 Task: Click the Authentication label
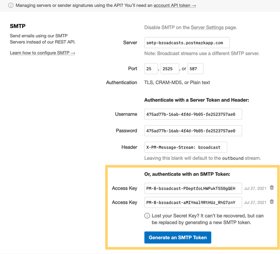122,82
